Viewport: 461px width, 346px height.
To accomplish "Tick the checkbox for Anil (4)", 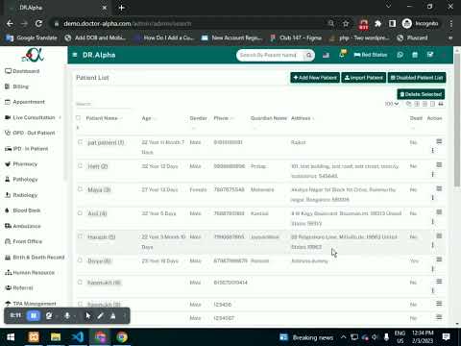I will click(80, 213).
